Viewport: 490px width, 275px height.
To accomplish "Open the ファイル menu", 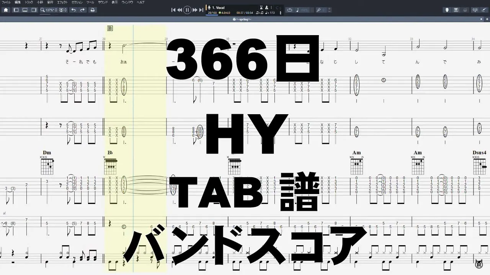I will 6,2.
